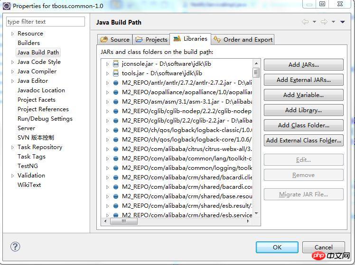Switch to the Source tab
The image size is (355, 265).
coord(114,40)
